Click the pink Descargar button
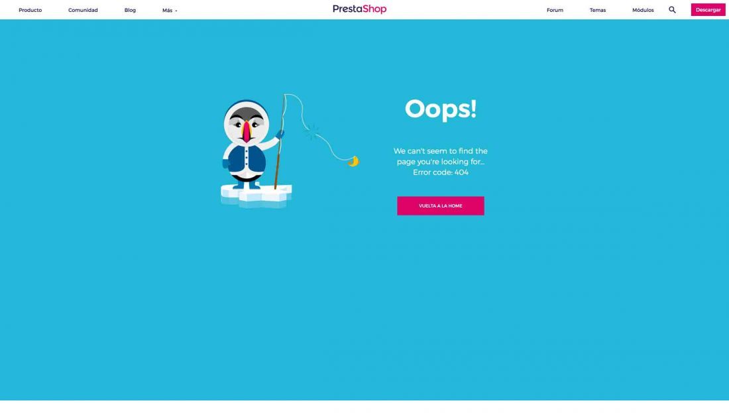Image resolution: width=729 pixels, height=413 pixels. (x=708, y=10)
